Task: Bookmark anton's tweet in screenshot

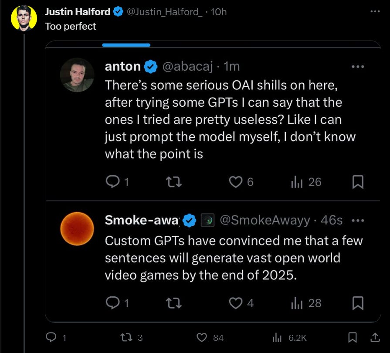Action: pos(358,182)
